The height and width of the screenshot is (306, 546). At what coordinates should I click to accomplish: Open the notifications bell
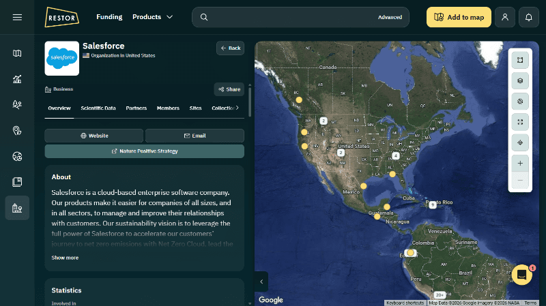pyautogui.click(x=528, y=17)
